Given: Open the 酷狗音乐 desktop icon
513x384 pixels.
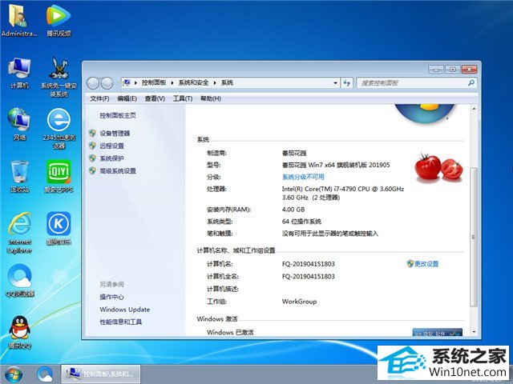Looking at the screenshot, I should click(58, 225).
